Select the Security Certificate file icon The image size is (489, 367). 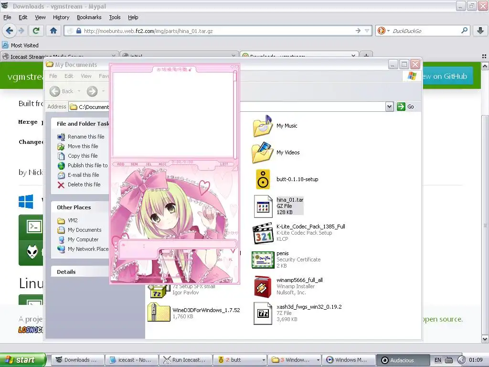pyautogui.click(x=263, y=259)
